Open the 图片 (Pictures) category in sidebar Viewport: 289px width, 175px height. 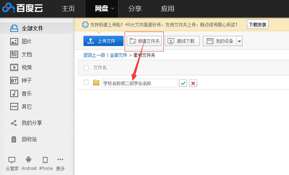(x=26, y=41)
